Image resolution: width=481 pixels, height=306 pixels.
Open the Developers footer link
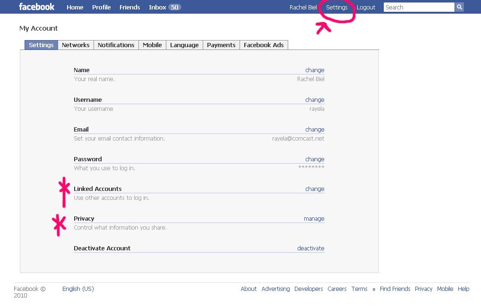(x=309, y=289)
